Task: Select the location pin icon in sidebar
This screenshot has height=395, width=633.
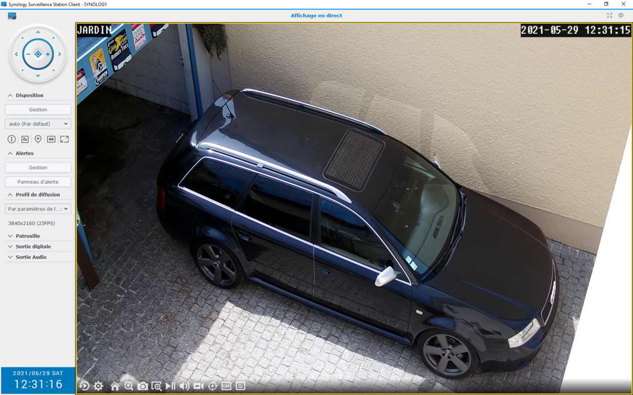Action: click(38, 139)
